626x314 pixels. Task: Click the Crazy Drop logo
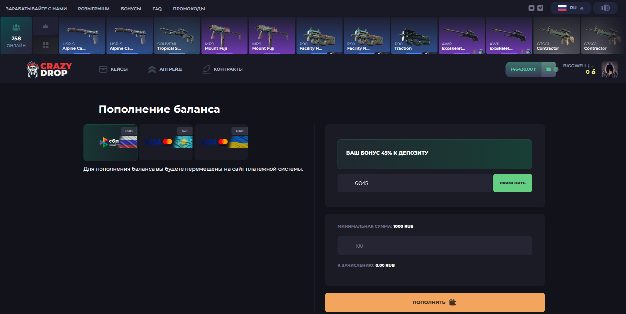tap(49, 69)
